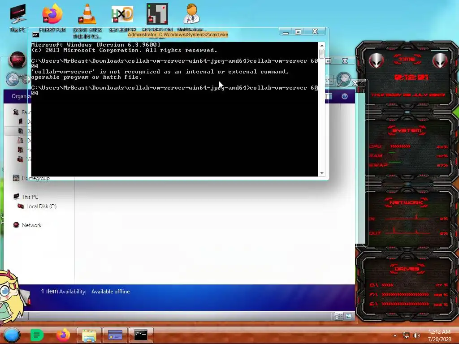459x344 pixels.
Task: Switch to the purple window taskbar app
Action: [115, 335]
